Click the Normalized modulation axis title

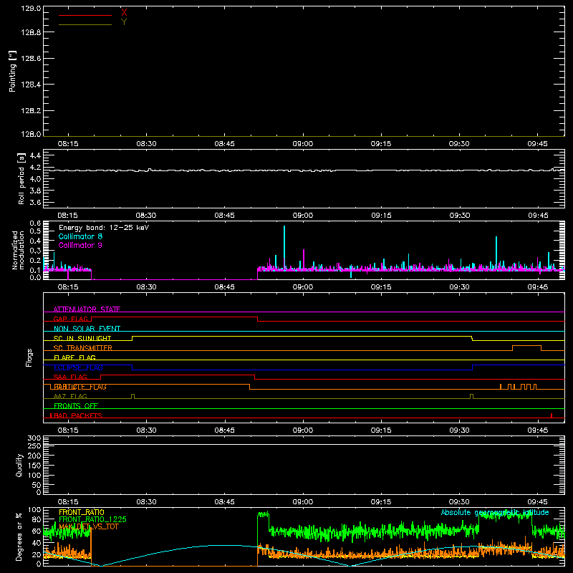tap(18, 250)
